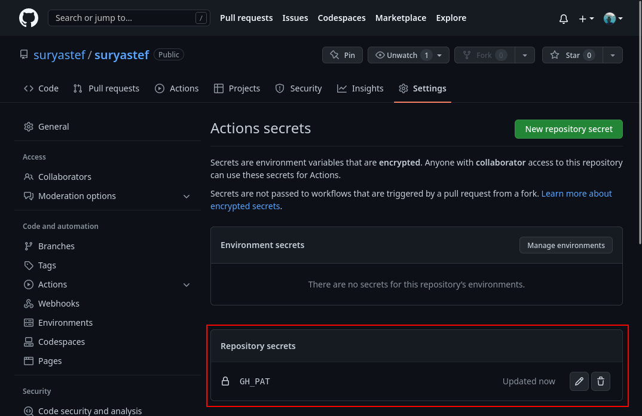
Task: Pin this repository with the Pin button
Action: (343, 55)
